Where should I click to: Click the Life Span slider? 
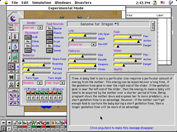(83, 34)
